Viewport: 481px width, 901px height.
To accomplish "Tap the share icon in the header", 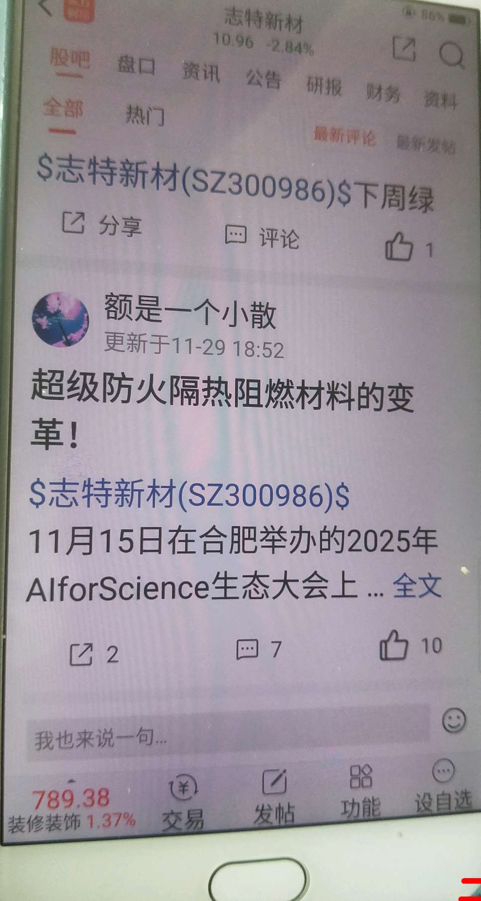I will (404, 49).
